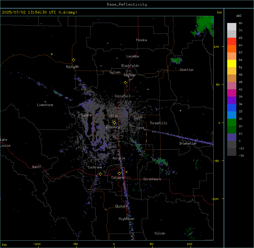Image resolution: width=254 pixels, height=248 pixels.
Task: Click the colorful echo cluster east of Vulcan
Action: [190, 233]
